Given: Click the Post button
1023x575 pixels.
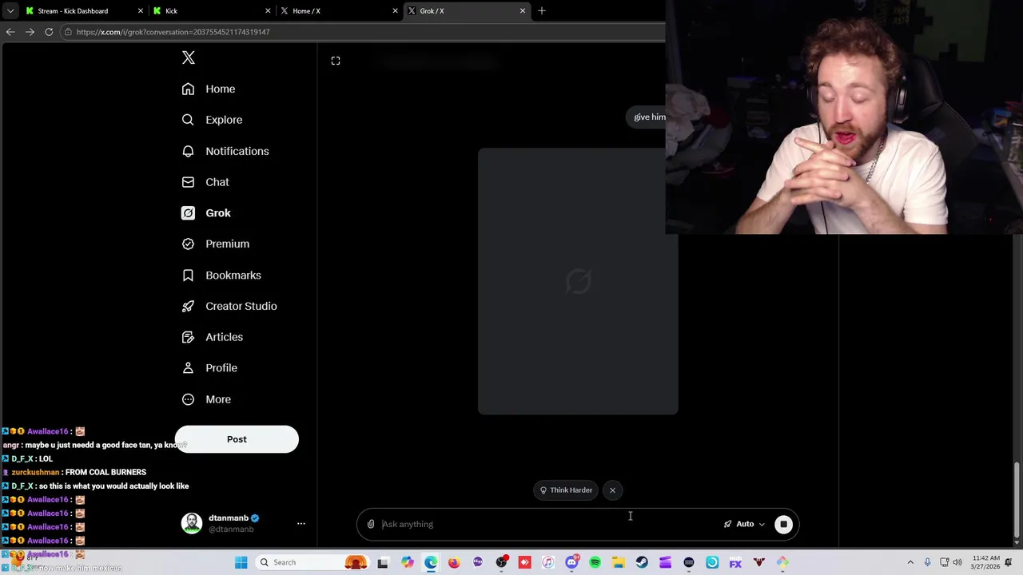Looking at the screenshot, I should (237, 439).
